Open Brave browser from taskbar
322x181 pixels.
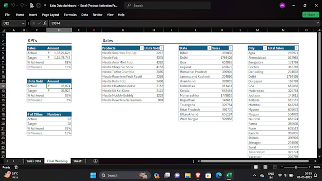[x=198, y=175]
